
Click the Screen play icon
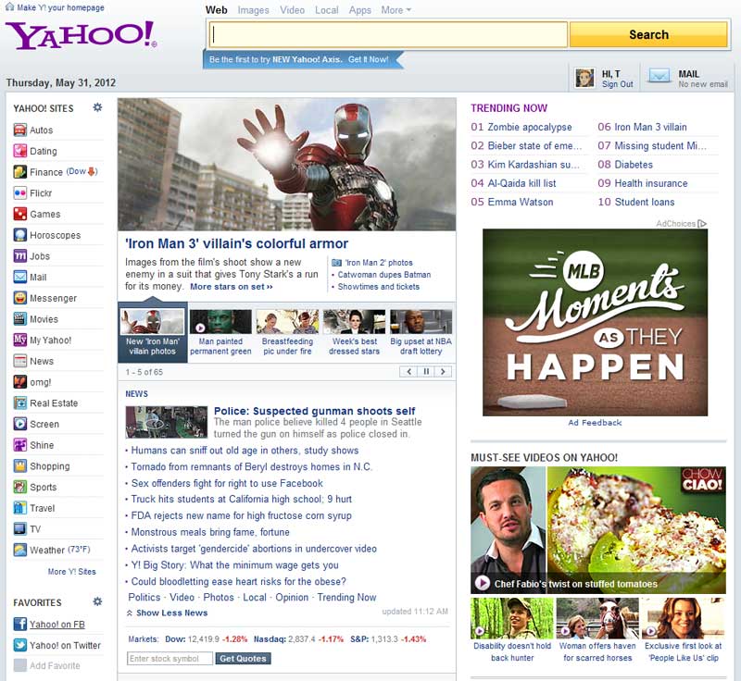click(x=19, y=424)
